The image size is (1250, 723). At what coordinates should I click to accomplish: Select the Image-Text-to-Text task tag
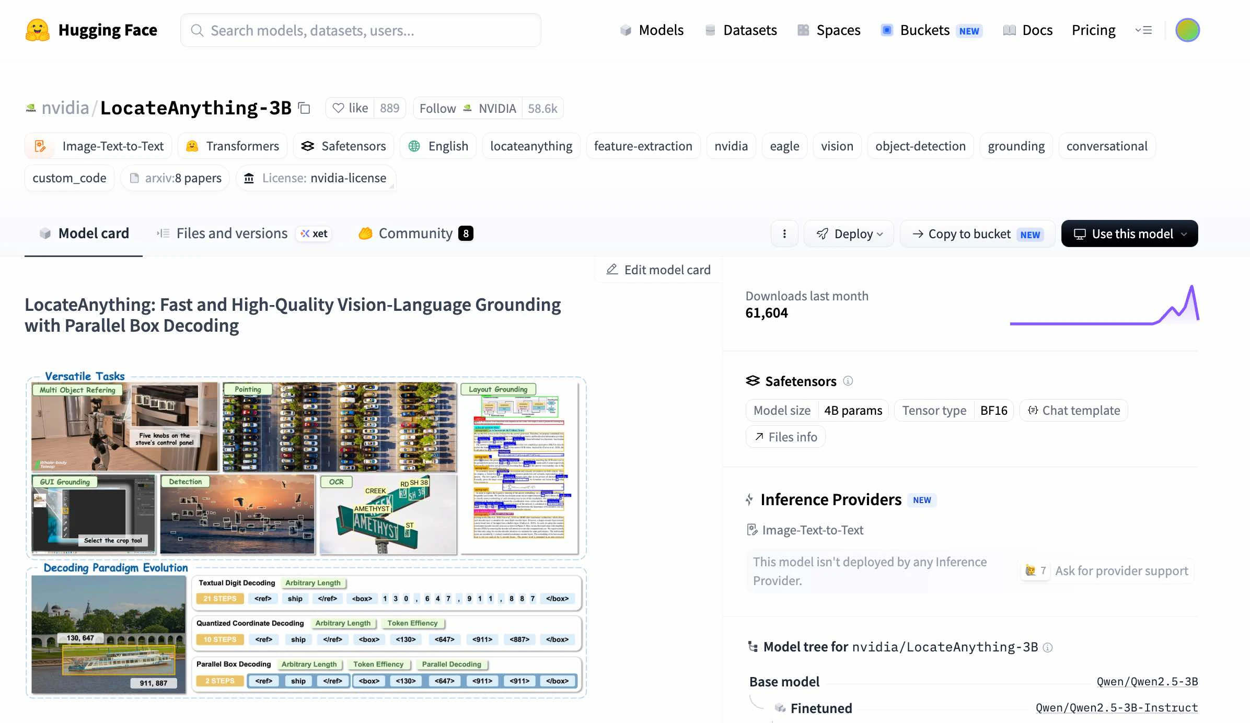point(98,146)
